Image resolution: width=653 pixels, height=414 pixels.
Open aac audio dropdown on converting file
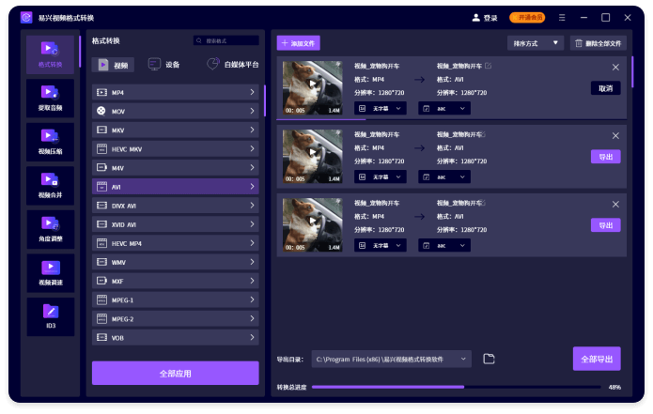(444, 108)
